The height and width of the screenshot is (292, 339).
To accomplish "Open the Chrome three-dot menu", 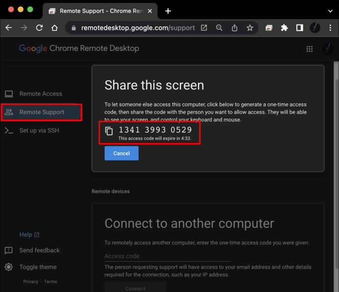I will click(x=330, y=27).
